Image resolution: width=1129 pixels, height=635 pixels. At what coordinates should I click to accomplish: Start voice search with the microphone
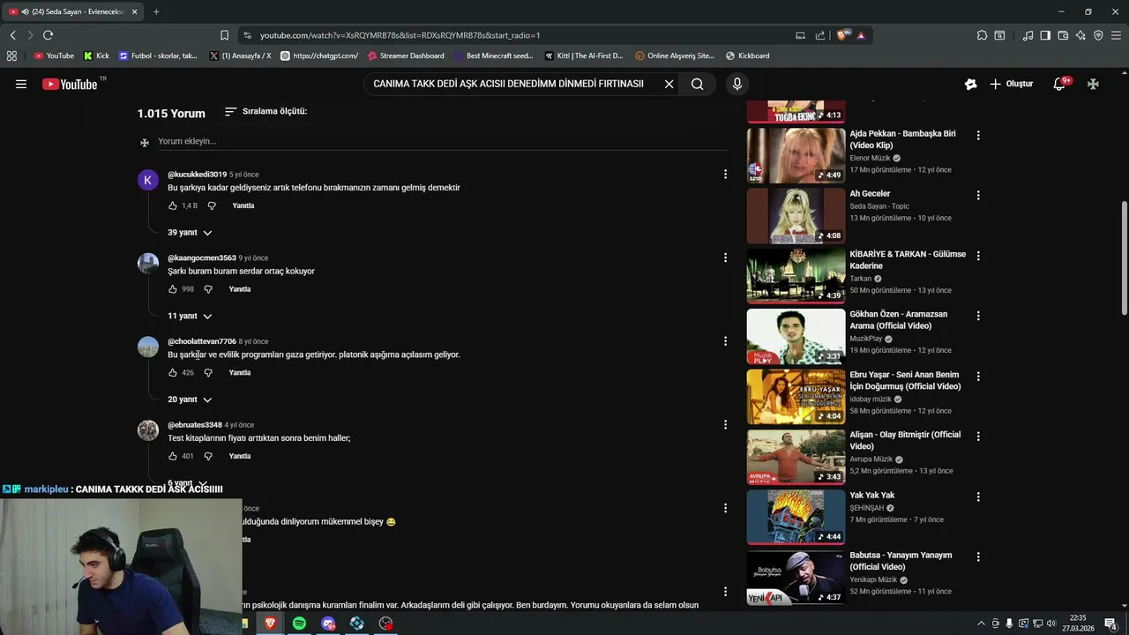(737, 84)
